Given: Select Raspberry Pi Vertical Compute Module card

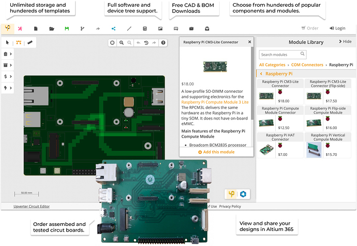Looking at the screenshot, I should [x=328, y=145].
